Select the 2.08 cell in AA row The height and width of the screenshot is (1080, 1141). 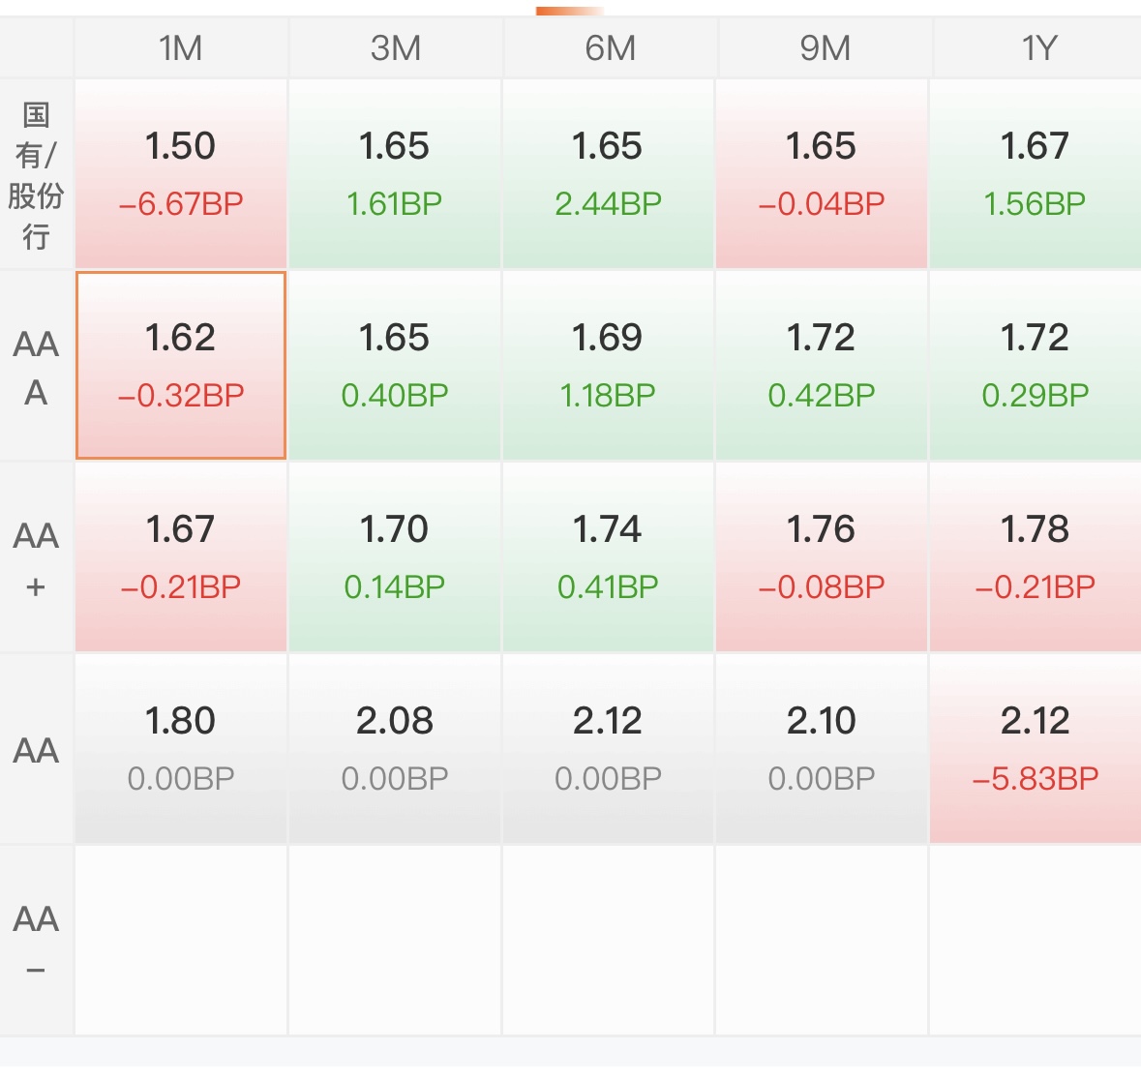(x=395, y=749)
